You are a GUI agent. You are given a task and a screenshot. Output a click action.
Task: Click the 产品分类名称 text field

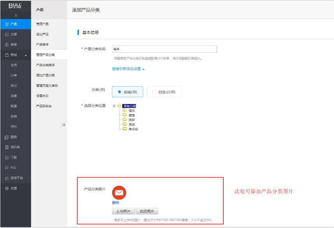coord(164,49)
